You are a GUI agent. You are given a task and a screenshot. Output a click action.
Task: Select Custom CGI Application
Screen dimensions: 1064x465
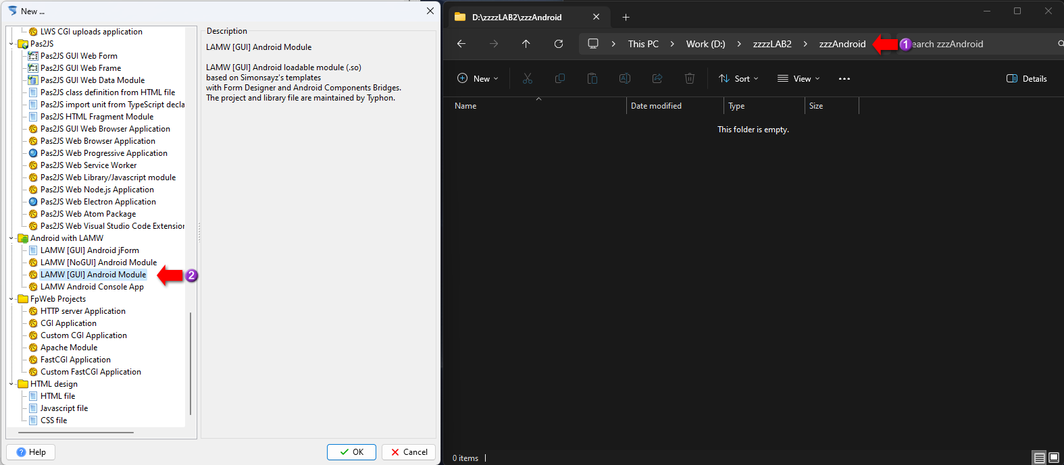[x=84, y=335]
